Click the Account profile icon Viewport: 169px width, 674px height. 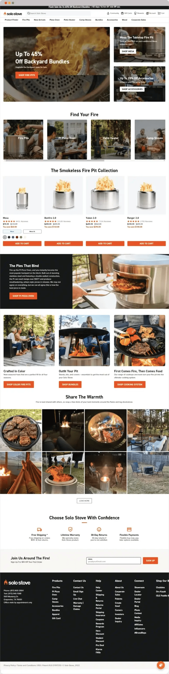click(147, 13)
